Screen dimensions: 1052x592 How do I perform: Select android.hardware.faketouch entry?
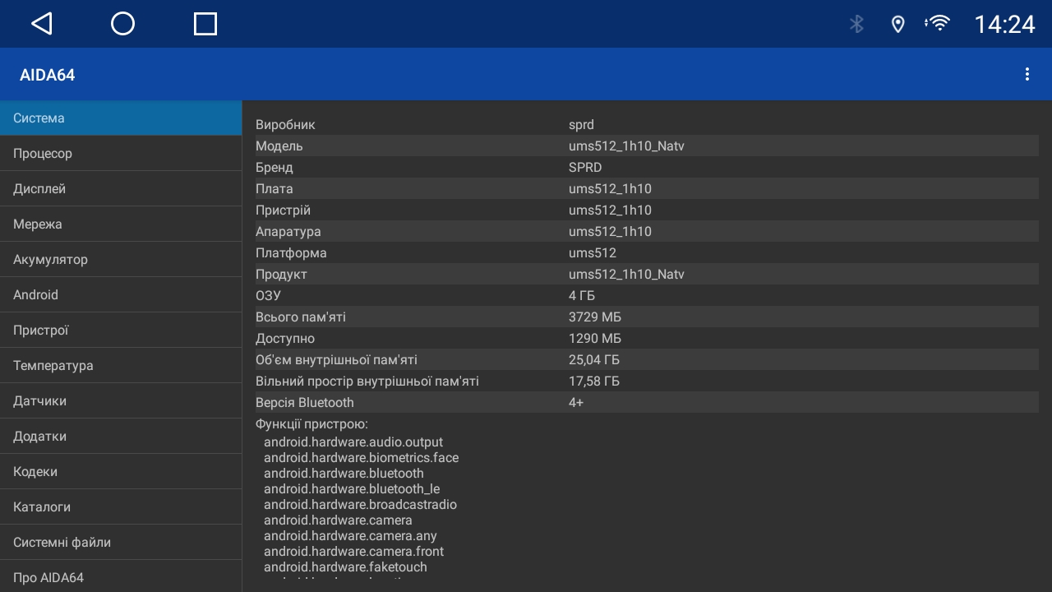[345, 567]
